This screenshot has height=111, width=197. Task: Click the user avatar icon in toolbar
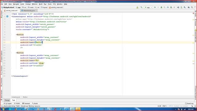(137, 7)
